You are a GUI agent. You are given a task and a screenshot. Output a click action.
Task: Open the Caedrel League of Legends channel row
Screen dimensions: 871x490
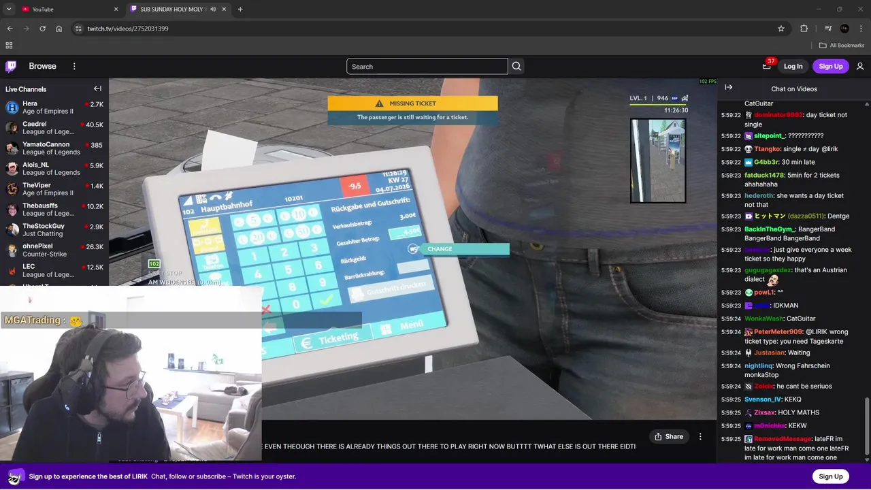[53, 128]
